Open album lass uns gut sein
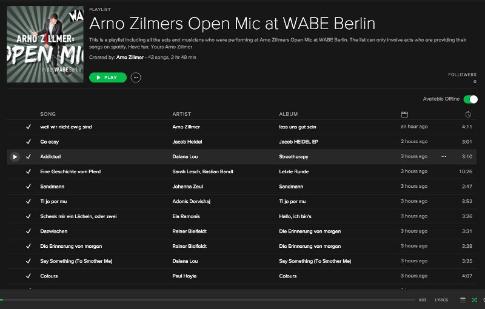The image size is (485, 309). [298, 127]
